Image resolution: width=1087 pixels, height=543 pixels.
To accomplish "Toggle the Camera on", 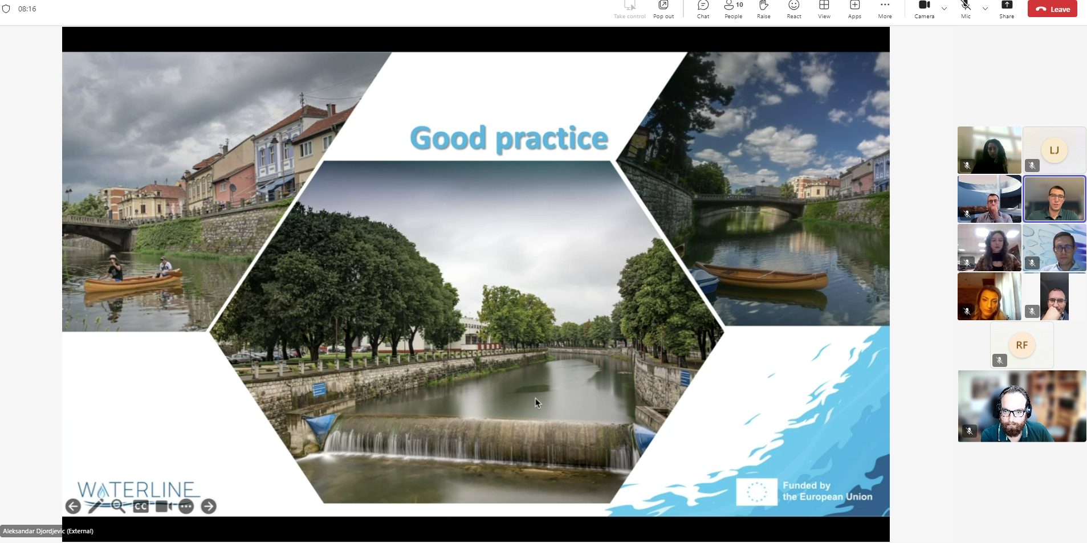I will pos(924,10).
